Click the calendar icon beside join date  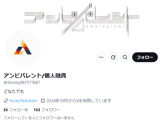(x=43, y=101)
